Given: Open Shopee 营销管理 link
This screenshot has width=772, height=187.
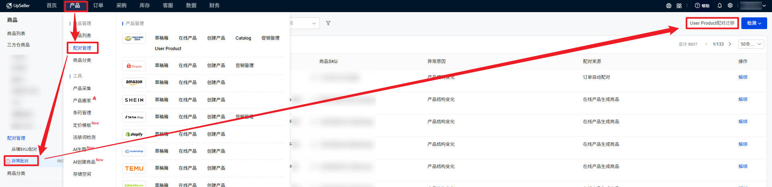Looking at the screenshot, I should tap(244, 65).
